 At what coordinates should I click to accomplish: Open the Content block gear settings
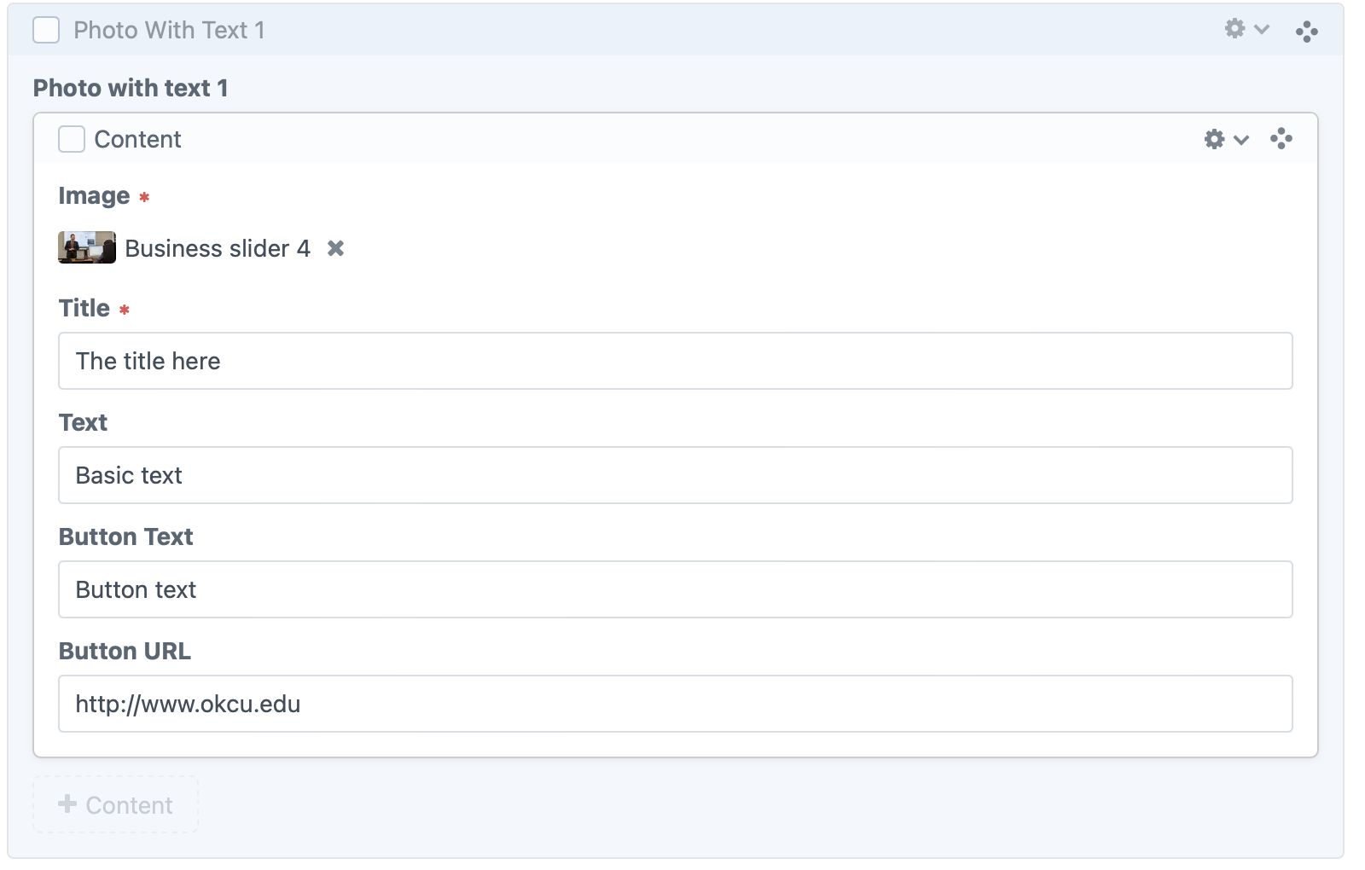click(1214, 139)
